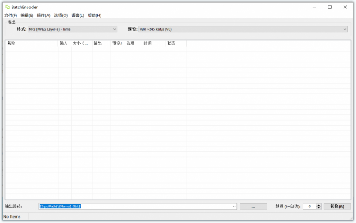Sort list by 输入 column header
356x223 pixels.
tap(65, 43)
